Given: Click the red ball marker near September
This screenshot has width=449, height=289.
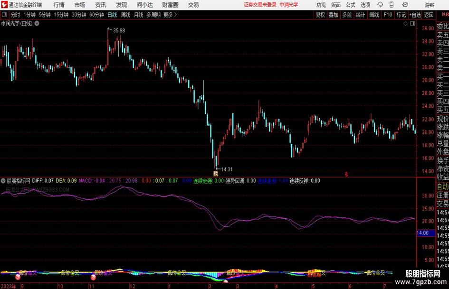Looking at the screenshot, I should click(18, 277).
